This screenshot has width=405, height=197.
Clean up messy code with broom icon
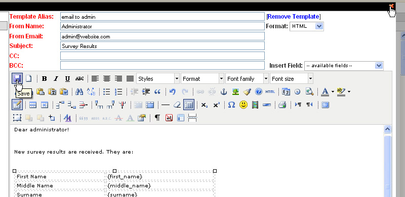[247, 91]
